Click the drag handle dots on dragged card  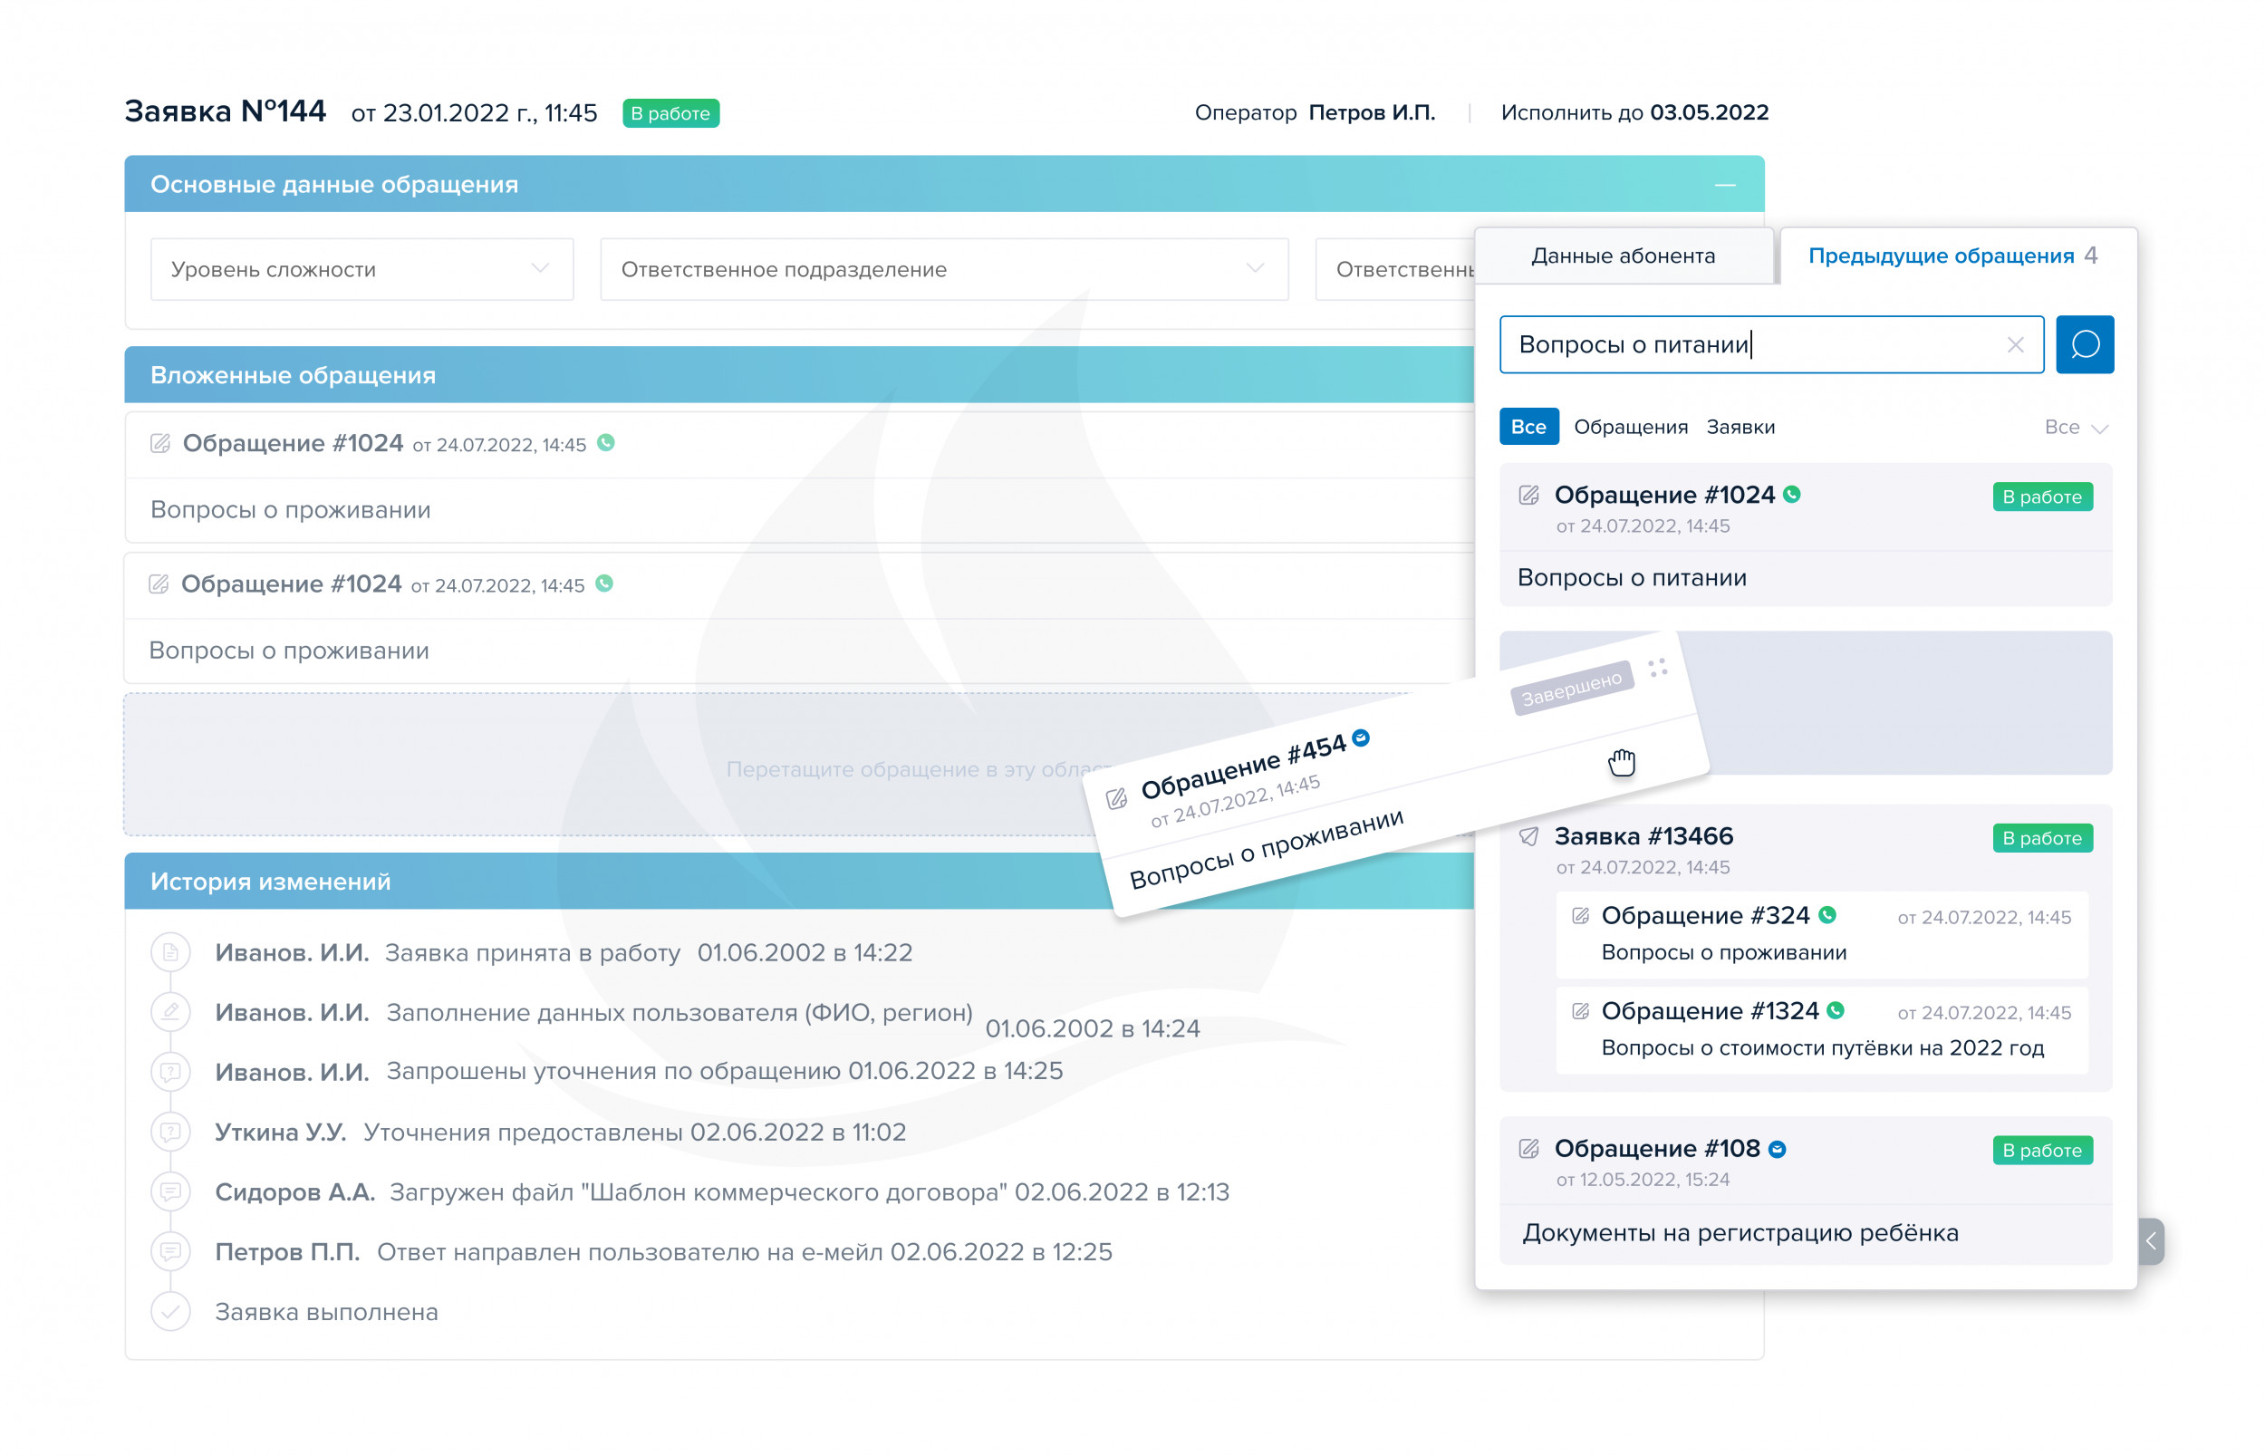click(1657, 668)
